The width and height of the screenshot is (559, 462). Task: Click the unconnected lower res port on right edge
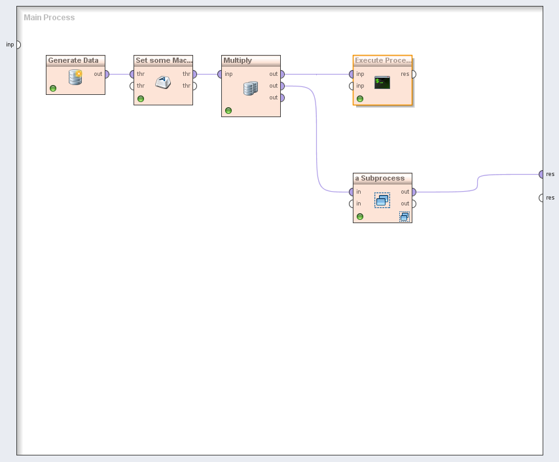click(542, 198)
